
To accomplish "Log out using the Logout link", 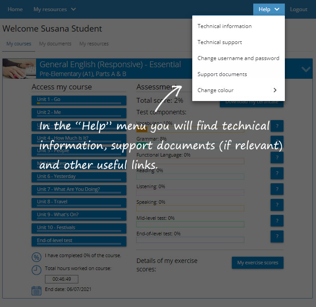I will pyautogui.click(x=299, y=9).
